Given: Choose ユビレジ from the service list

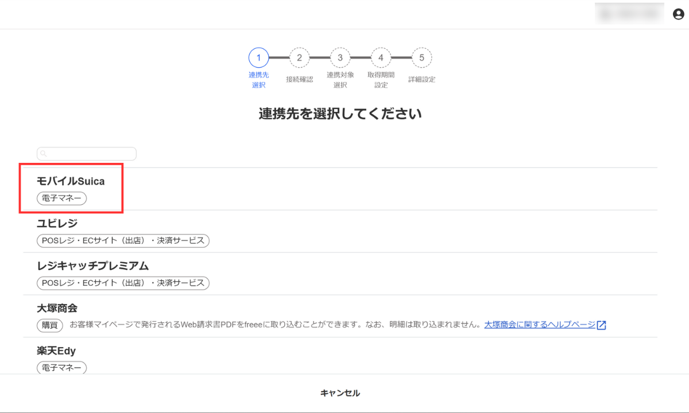Looking at the screenshot, I should pyautogui.click(x=57, y=223).
